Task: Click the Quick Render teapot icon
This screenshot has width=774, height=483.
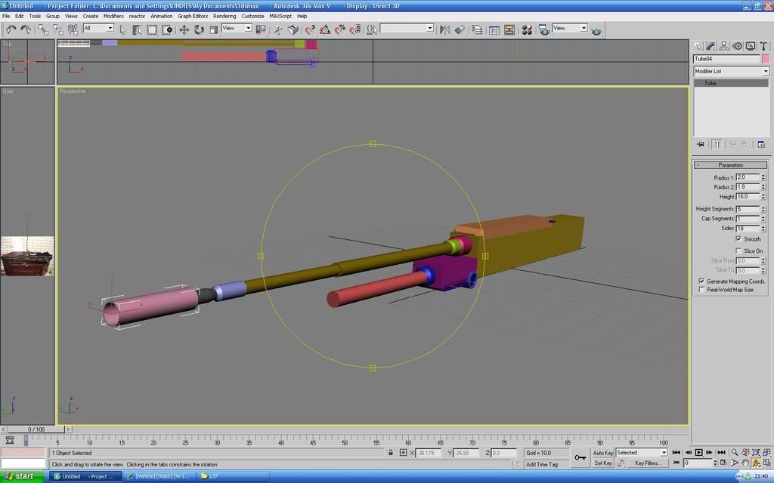Action: (597, 30)
